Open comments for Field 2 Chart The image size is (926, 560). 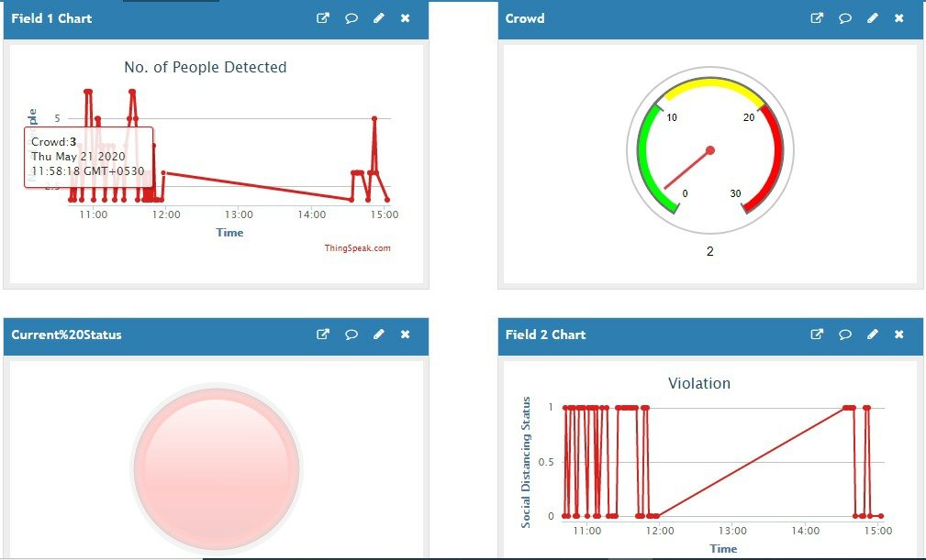(845, 335)
